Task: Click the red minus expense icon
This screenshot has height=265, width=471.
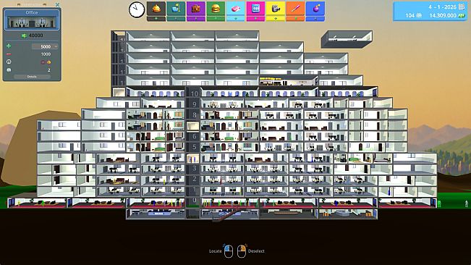Action: (x=9, y=54)
